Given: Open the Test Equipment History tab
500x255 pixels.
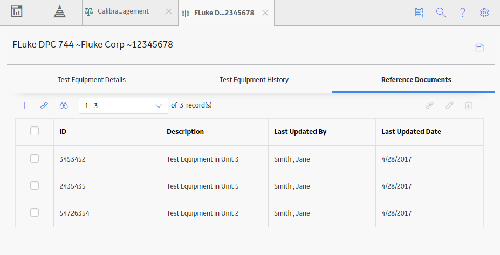Looking at the screenshot, I should click(254, 80).
